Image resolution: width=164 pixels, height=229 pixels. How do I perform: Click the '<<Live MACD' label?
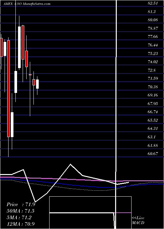pyautogui.click(x=138, y=220)
